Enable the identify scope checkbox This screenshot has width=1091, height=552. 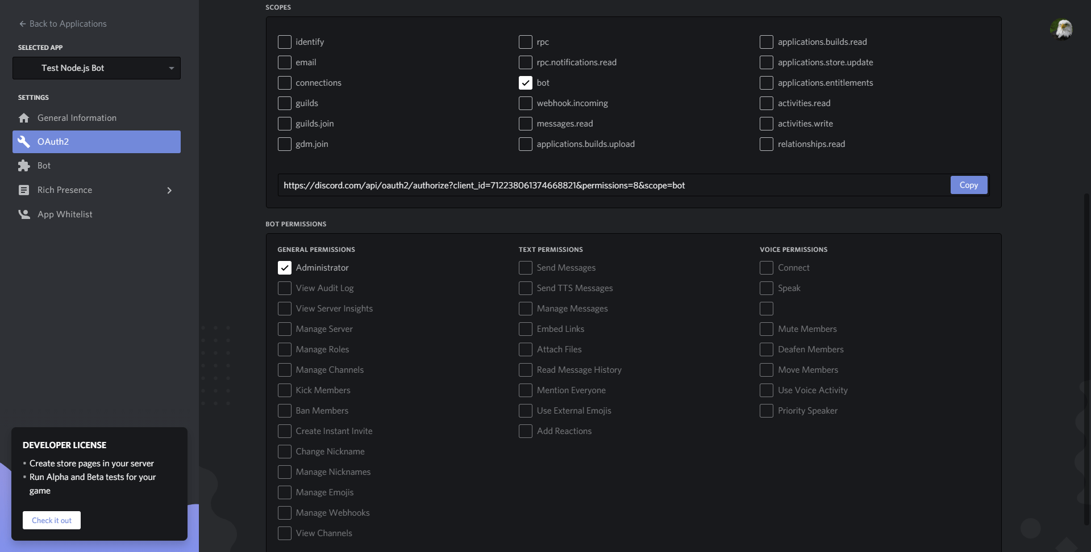[x=285, y=42]
